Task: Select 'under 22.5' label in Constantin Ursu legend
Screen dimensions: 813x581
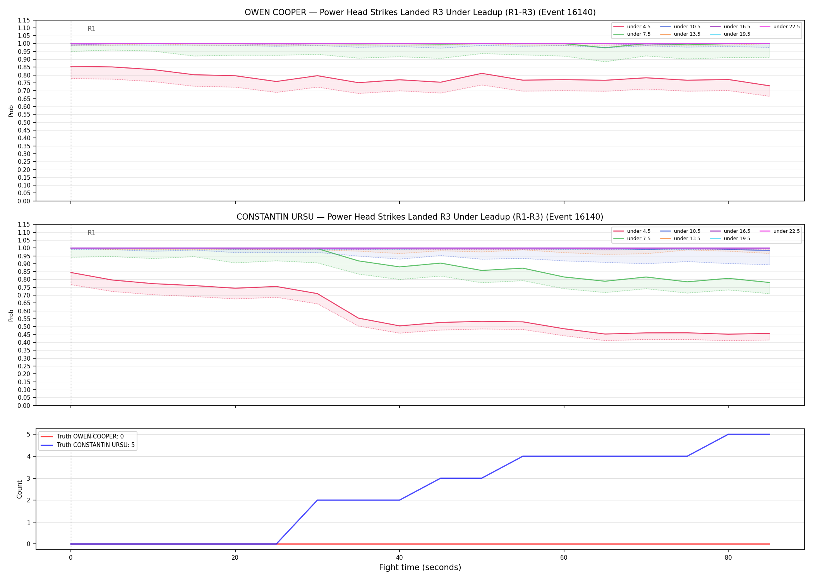Action: tap(787, 231)
